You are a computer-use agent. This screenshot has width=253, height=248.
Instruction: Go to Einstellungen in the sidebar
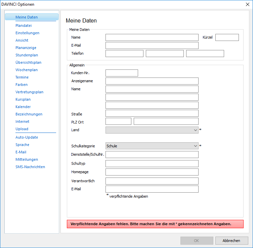pyautogui.click(x=27, y=33)
